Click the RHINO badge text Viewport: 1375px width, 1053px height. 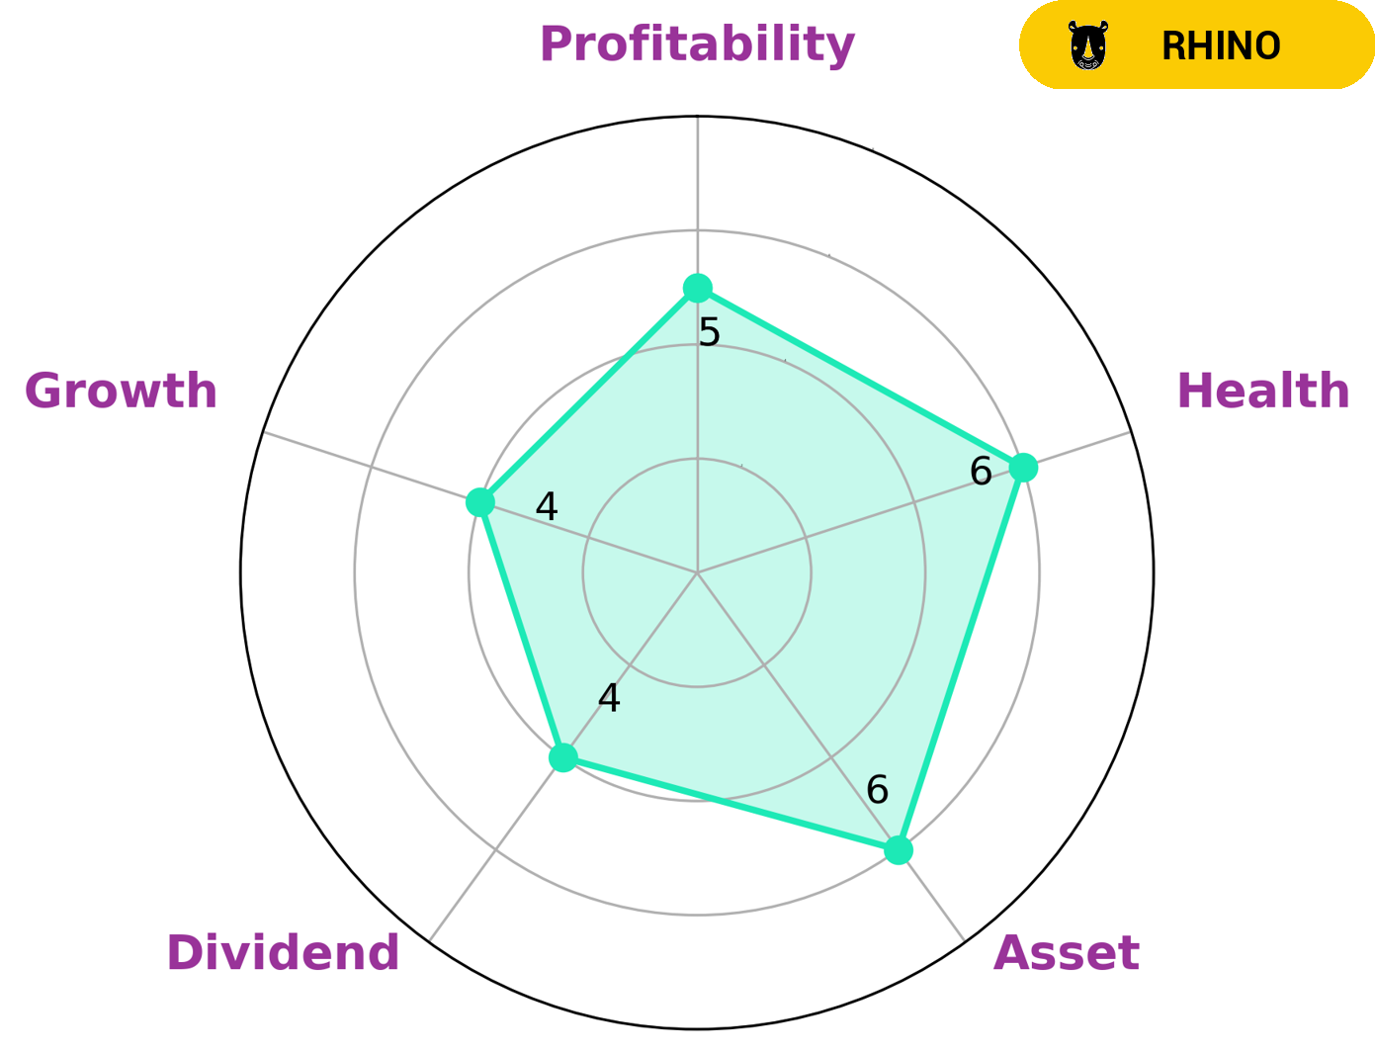pos(1221,46)
